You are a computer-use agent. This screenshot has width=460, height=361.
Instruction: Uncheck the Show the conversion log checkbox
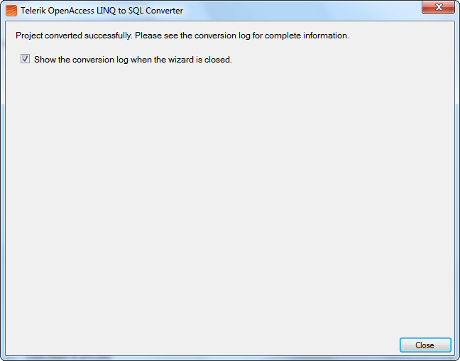pyautogui.click(x=25, y=59)
